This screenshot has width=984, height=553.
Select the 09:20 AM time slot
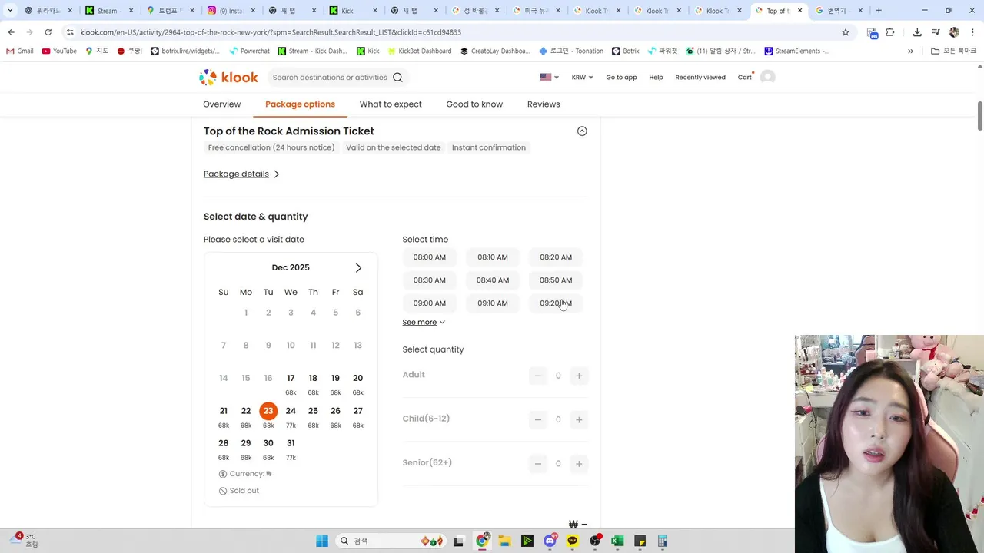pyautogui.click(x=556, y=303)
